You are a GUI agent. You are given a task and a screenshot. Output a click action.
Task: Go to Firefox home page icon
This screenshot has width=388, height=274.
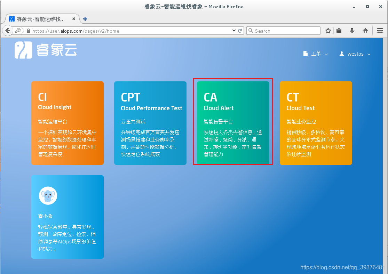(x=365, y=31)
